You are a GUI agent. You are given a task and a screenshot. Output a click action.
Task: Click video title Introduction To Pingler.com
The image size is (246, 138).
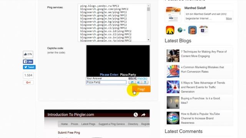tap(71, 115)
